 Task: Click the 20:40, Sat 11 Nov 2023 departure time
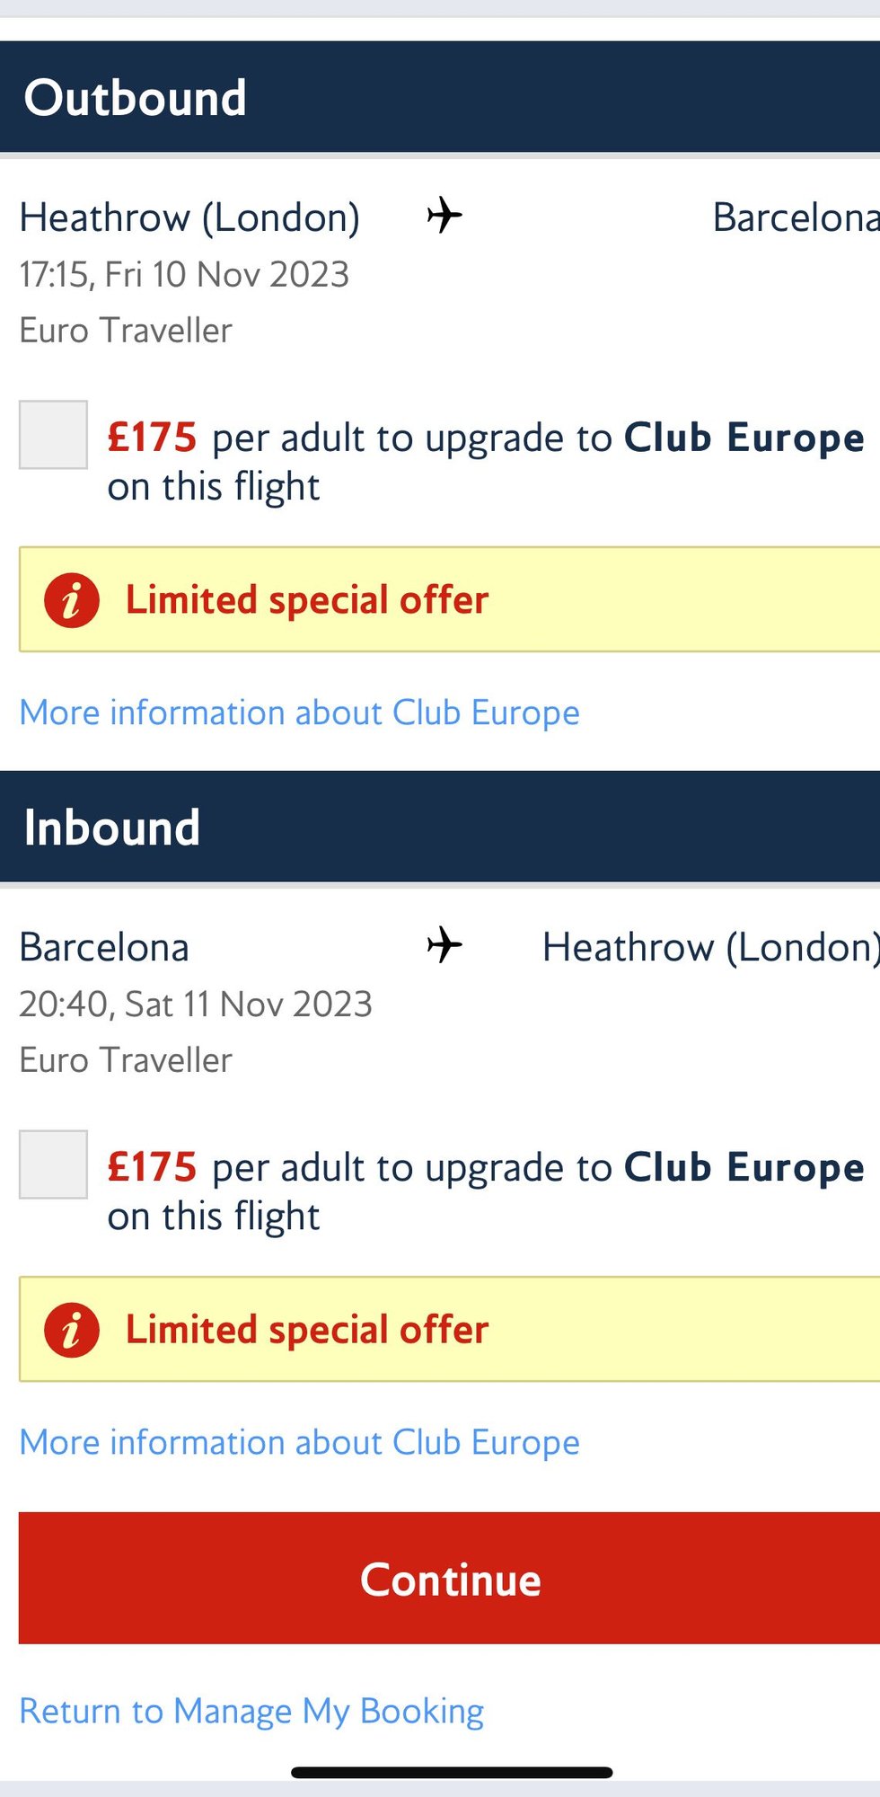(196, 1004)
